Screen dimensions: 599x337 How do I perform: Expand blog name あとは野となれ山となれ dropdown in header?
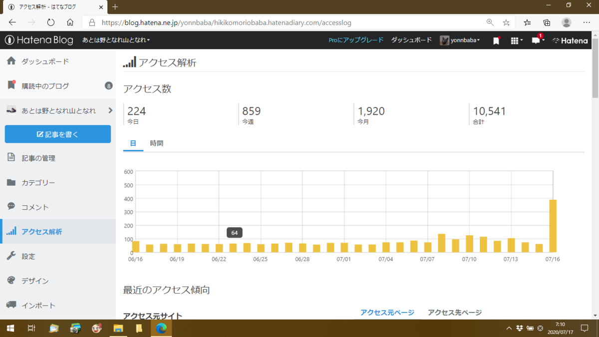click(x=116, y=40)
